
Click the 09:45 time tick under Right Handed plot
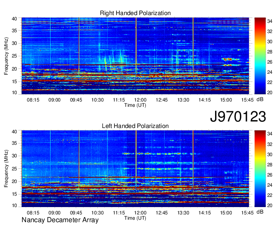tap(76, 100)
